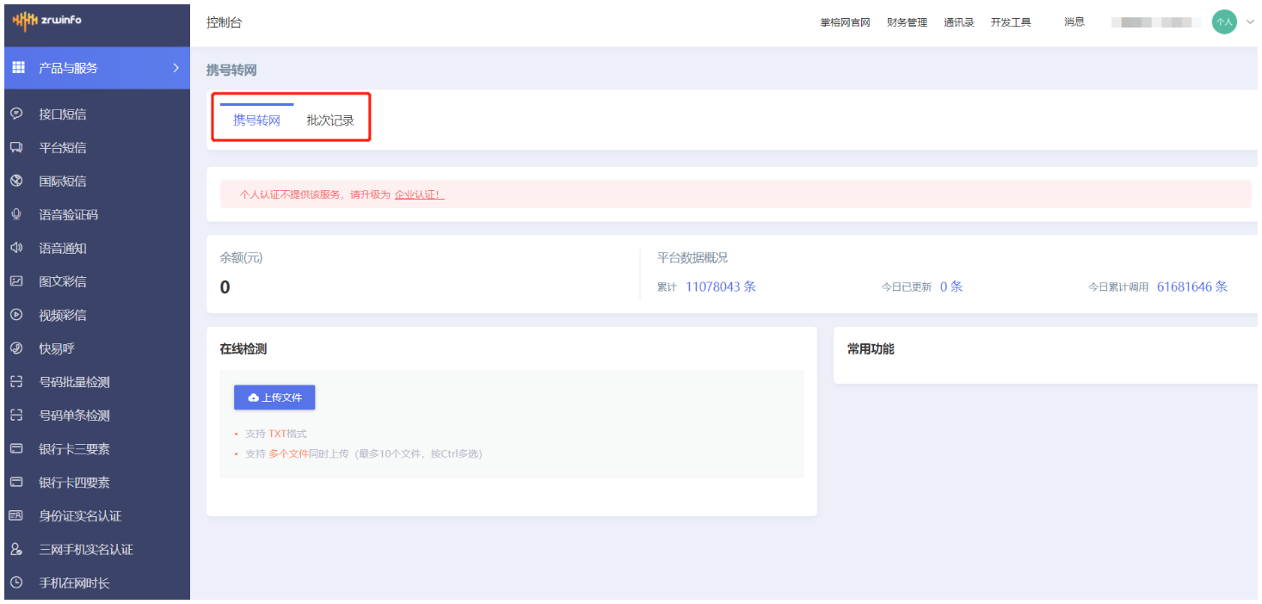Open the 掌榕网官网 link

[845, 22]
